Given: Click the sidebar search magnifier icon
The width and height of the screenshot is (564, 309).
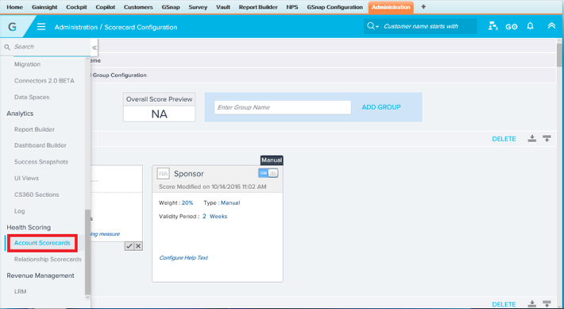Looking at the screenshot, I should tap(7, 47).
